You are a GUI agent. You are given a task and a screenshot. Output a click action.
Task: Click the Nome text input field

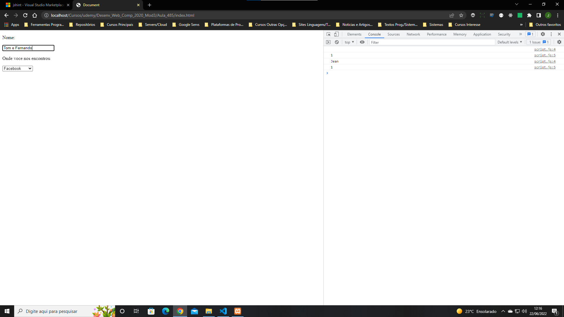tap(28, 48)
